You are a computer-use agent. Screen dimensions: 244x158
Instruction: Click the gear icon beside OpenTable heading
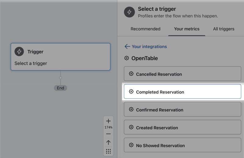coord(127,58)
